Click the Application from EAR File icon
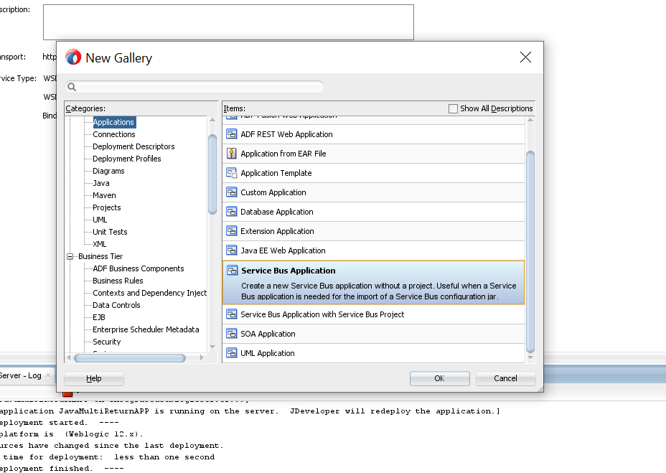The height and width of the screenshot is (473, 666). (x=232, y=154)
